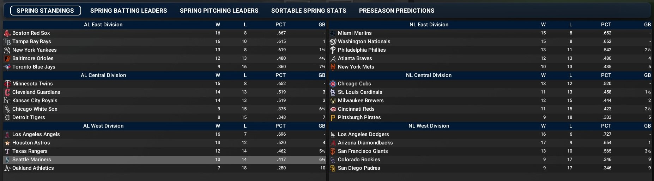Click the Pittsburgh Pirates logo icon
This screenshot has height=181, width=654.
(333, 118)
